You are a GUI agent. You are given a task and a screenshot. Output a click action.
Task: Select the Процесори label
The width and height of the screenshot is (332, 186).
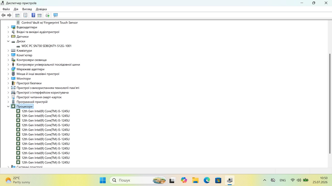pyautogui.click(x=24, y=106)
